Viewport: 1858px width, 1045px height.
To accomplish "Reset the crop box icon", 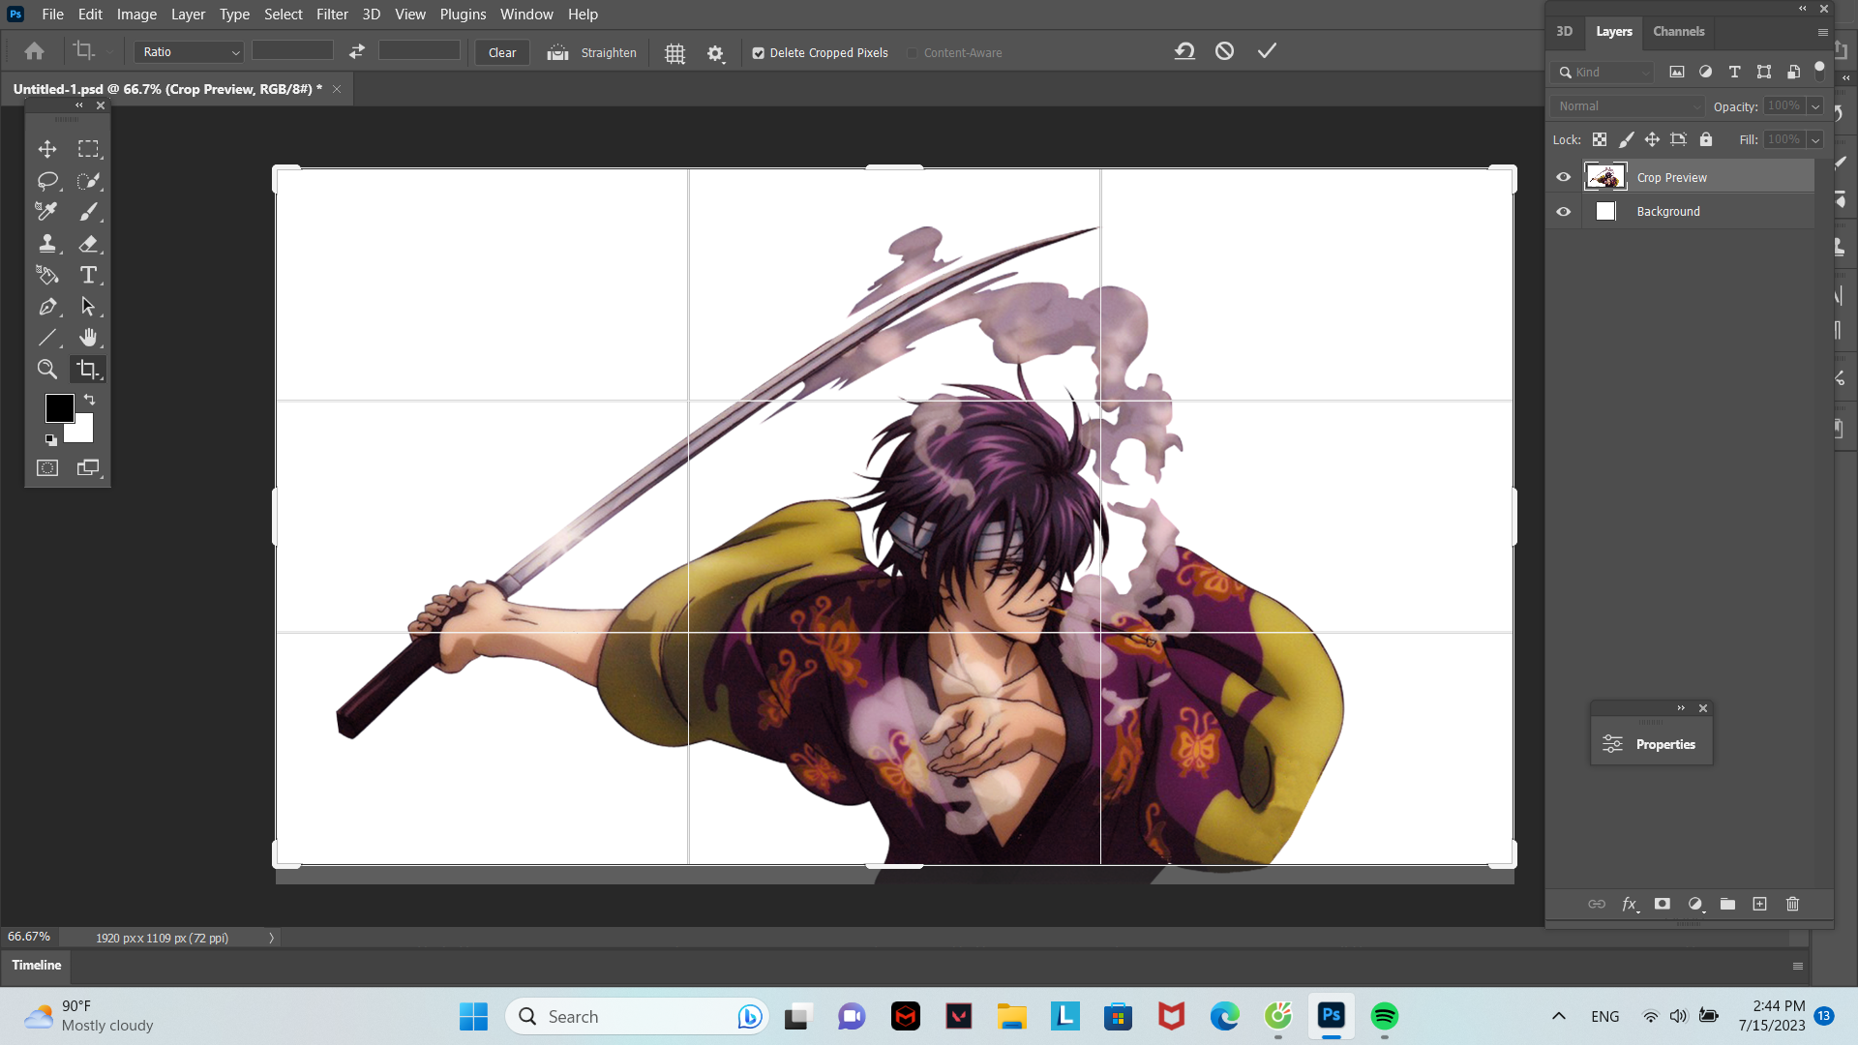I will [x=1184, y=51].
